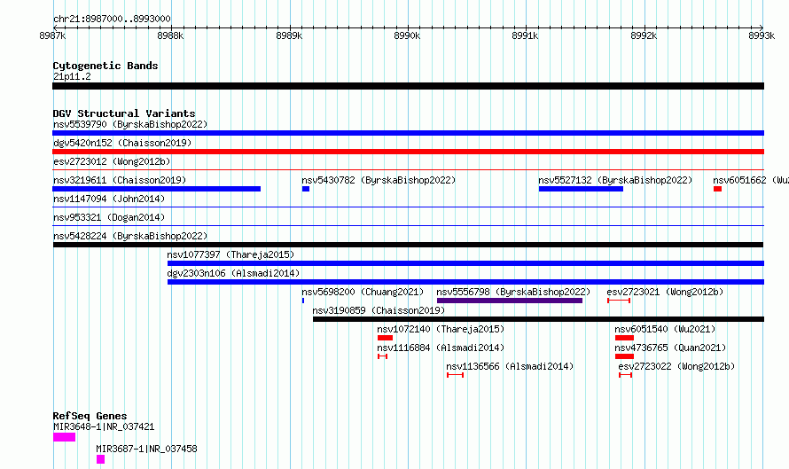This screenshot has width=789, height=469.
Task: Click the red nsv1116884 bracket glyph
Action: 382,356
